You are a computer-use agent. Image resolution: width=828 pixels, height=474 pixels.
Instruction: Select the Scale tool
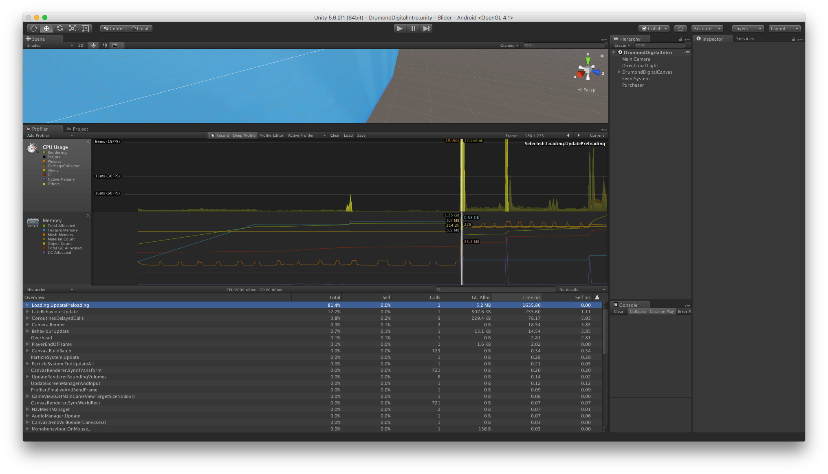click(73, 28)
